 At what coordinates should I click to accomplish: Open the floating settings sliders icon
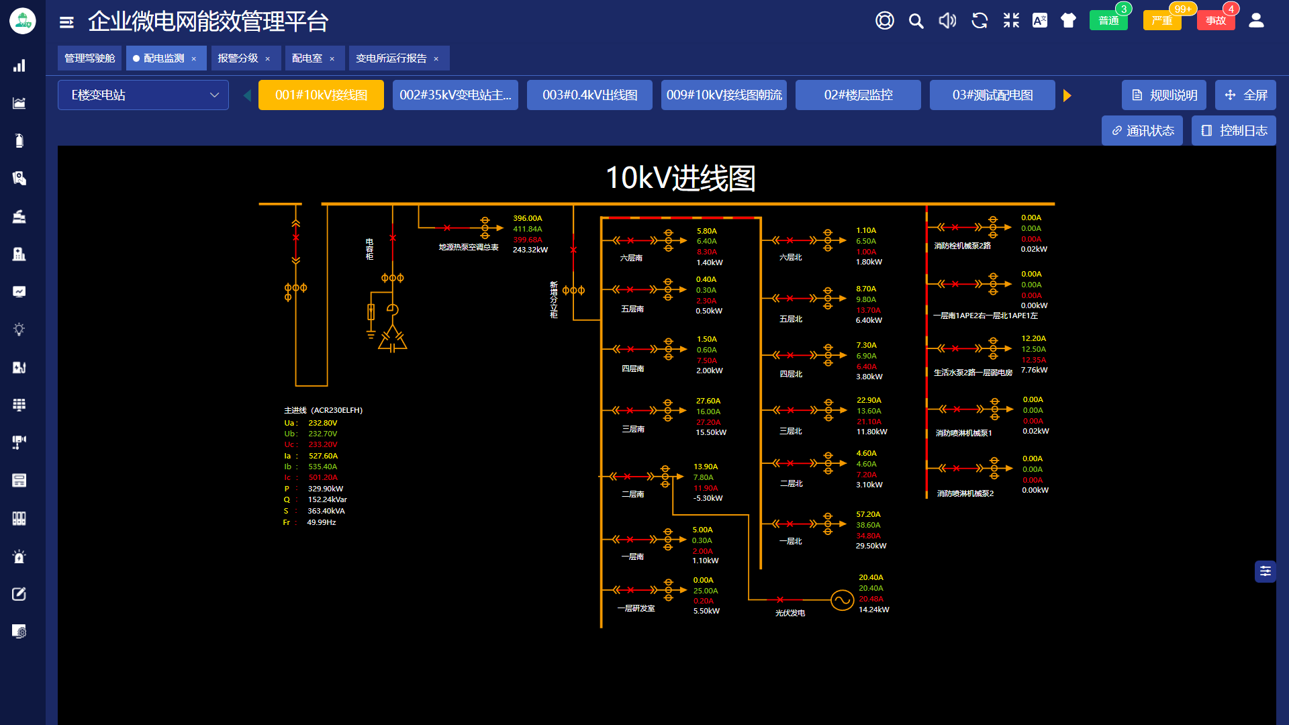pos(1265,571)
